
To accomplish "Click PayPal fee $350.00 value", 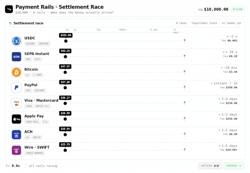I will tap(232, 88).
